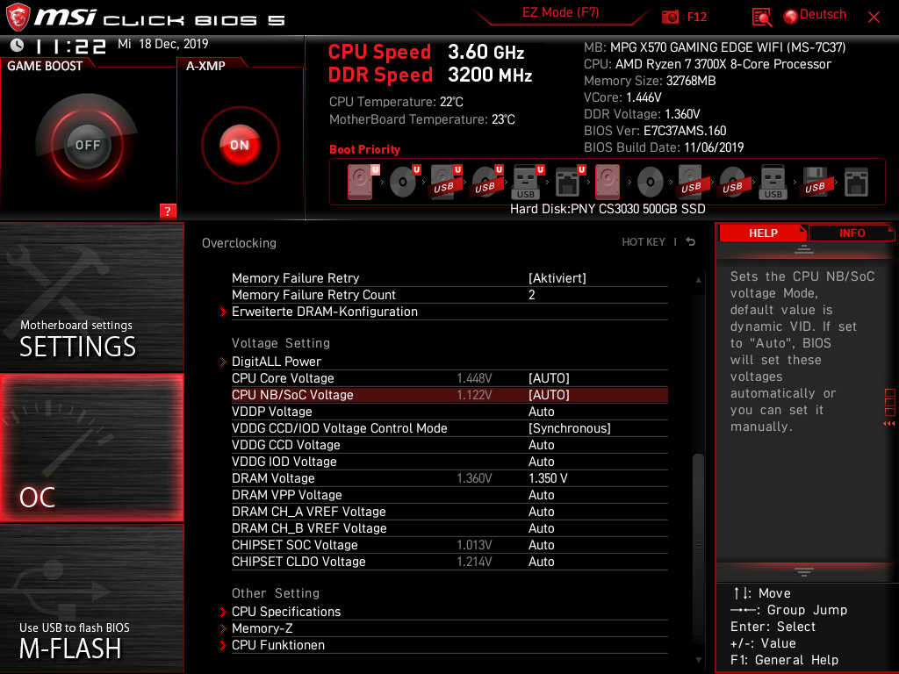Click the clock icon beside the time
This screenshot has height=674, width=899.
click(18, 45)
